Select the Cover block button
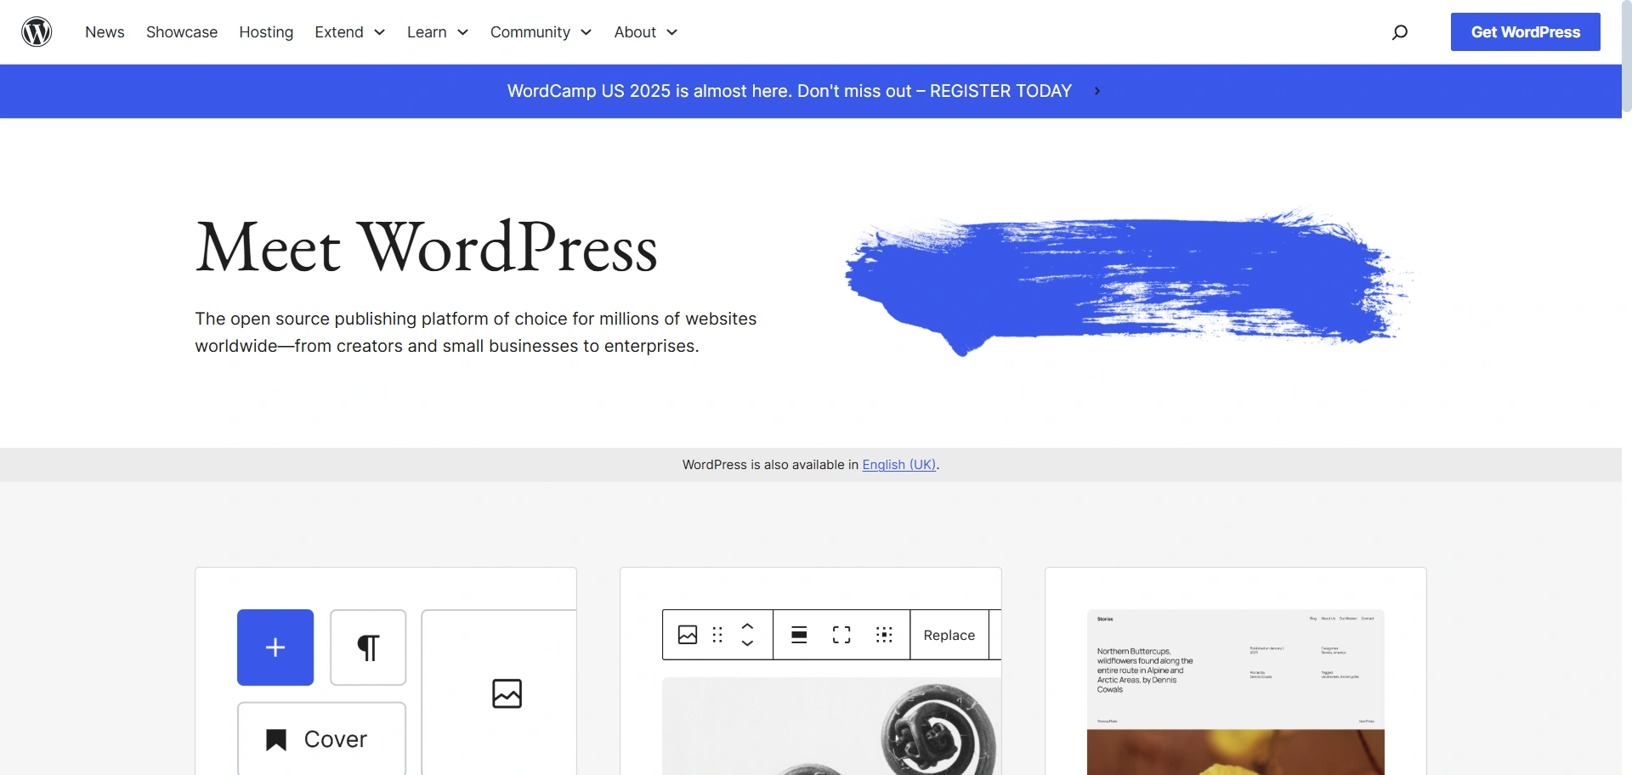 (x=321, y=738)
